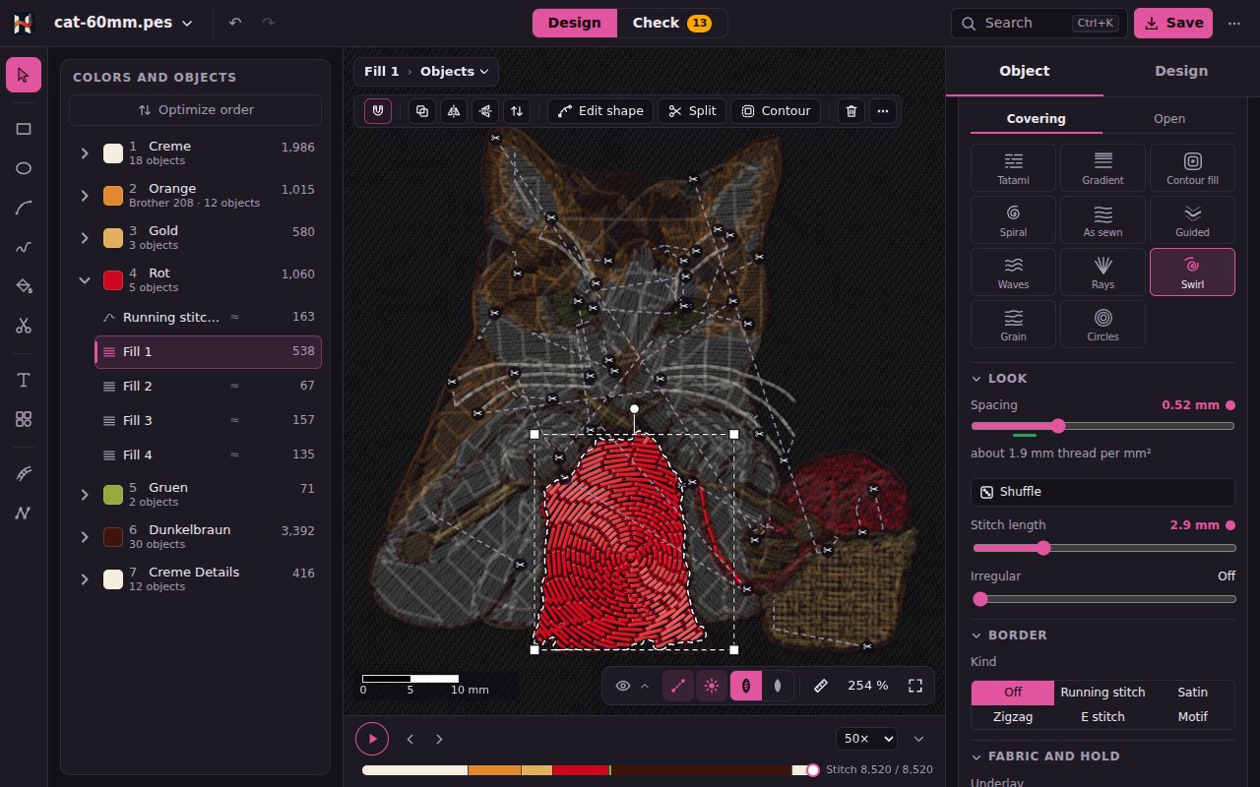Set border kind to Satin
Viewport: 1260px width, 787px height.
[x=1192, y=693]
